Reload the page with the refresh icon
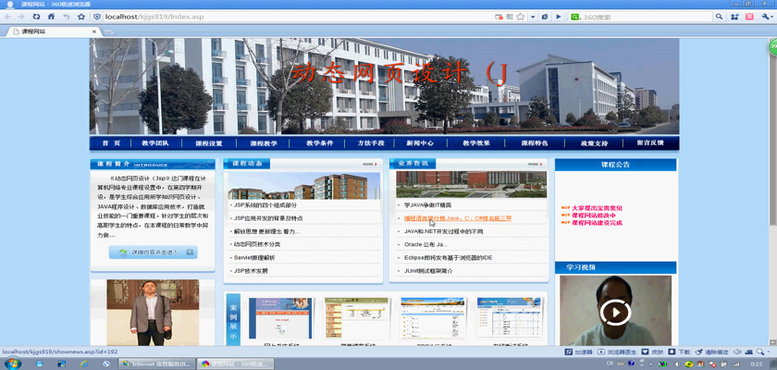777x370 pixels. tap(37, 17)
